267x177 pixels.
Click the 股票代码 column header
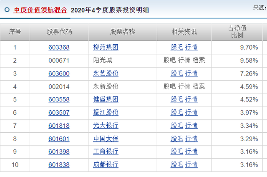tap(59, 32)
